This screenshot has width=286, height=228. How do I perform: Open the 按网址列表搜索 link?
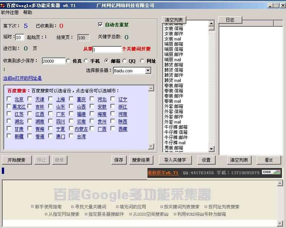pos(224,206)
